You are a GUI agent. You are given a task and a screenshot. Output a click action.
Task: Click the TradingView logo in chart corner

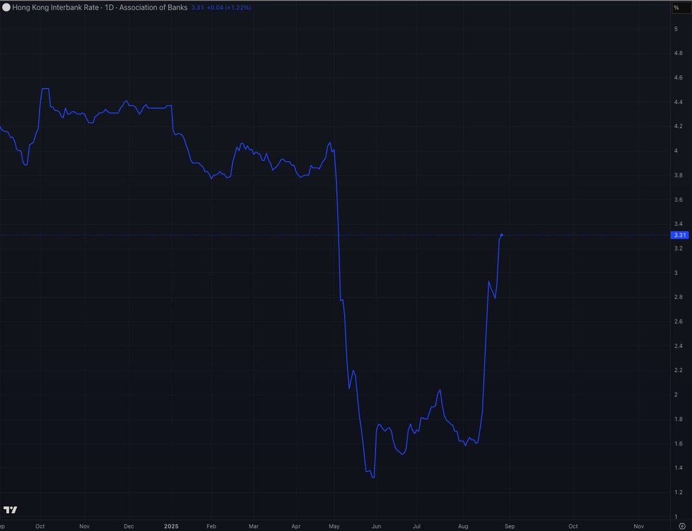point(10,510)
